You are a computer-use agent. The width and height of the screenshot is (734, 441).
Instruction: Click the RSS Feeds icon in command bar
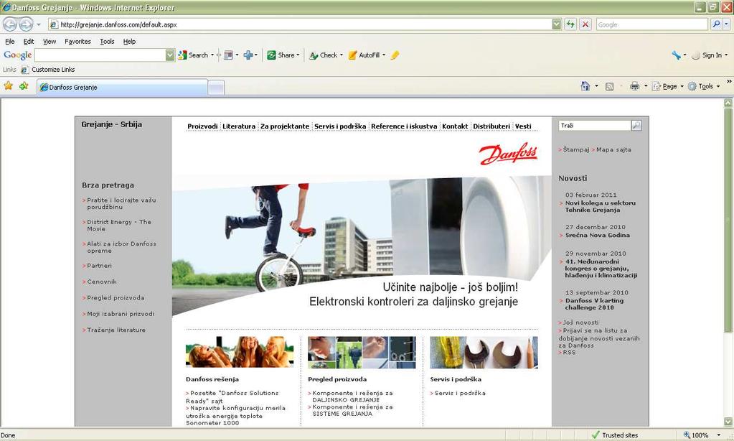coord(609,86)
